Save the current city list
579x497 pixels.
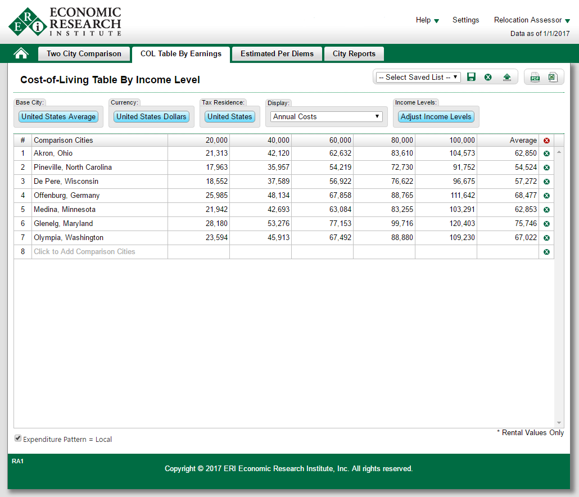(x=471, y=77)
